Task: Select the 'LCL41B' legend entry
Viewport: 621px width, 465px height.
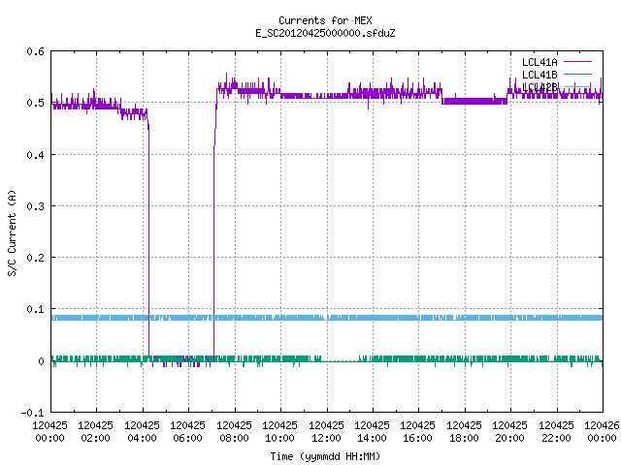Action: pos(539,75)
